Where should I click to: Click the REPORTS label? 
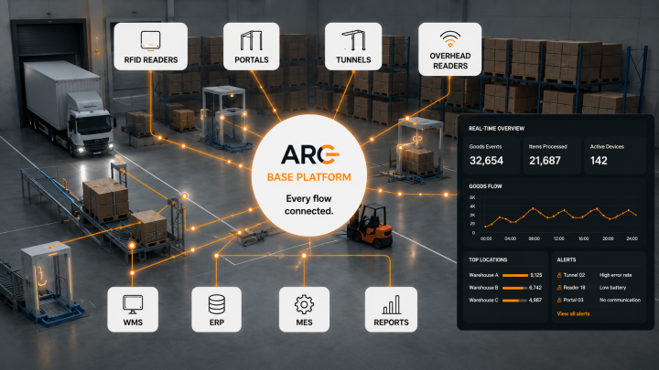(392, 322)
